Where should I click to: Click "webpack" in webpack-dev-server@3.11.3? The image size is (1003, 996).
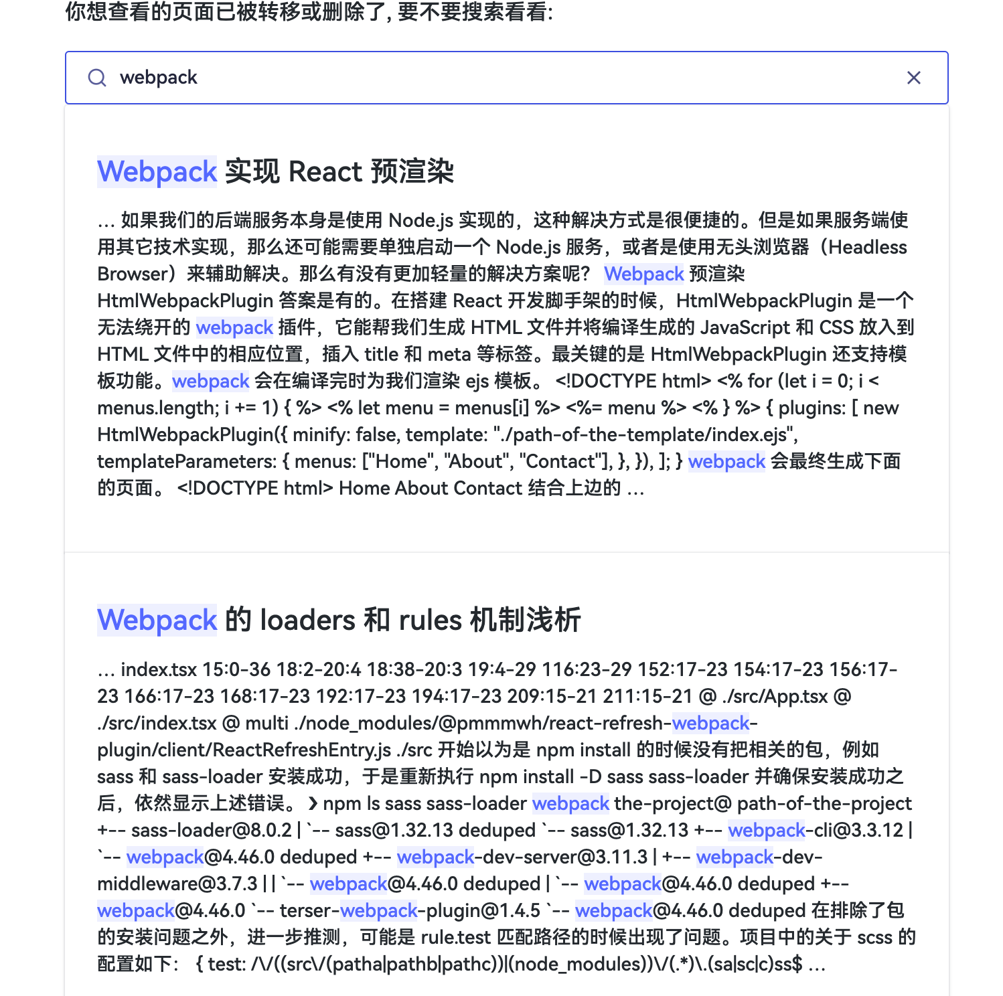[x=435, y=857]
